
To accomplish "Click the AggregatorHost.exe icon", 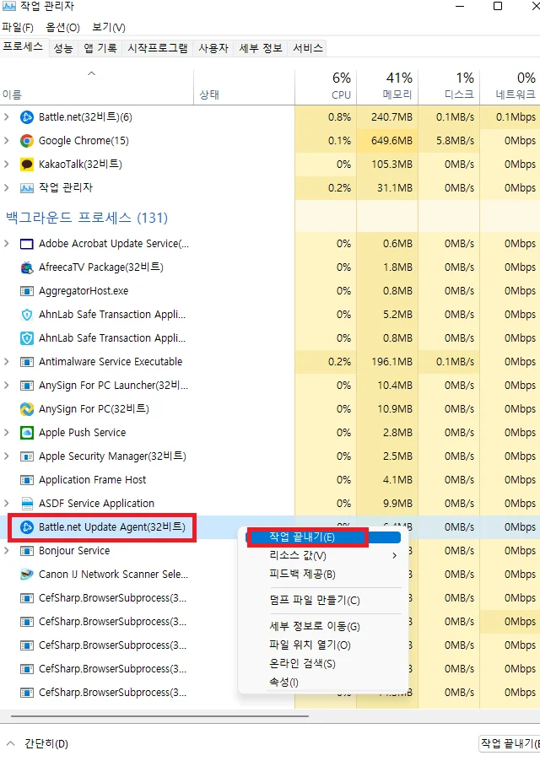I will [27, 291].
